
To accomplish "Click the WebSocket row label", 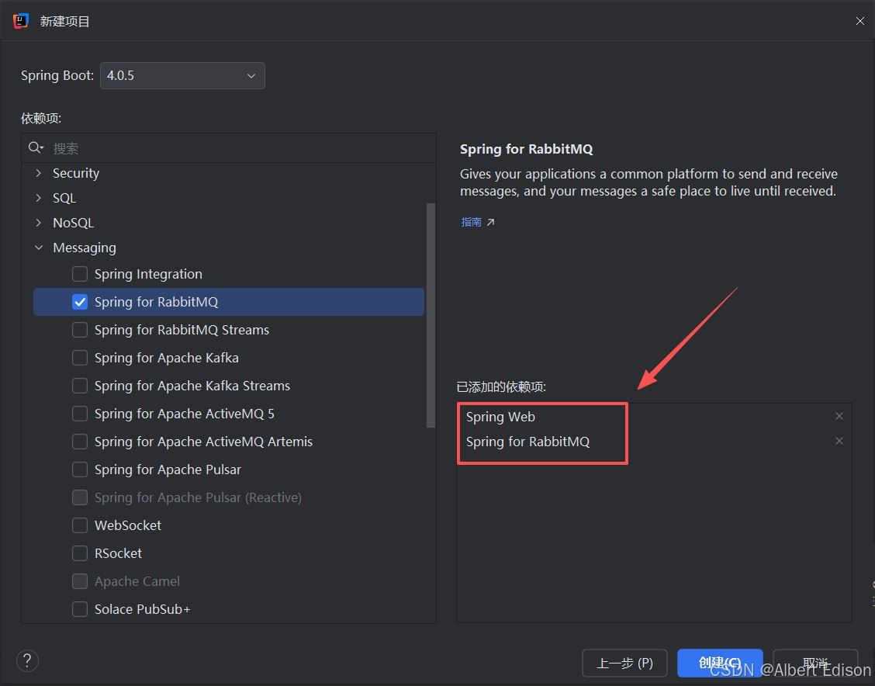I will pos(128,525).
